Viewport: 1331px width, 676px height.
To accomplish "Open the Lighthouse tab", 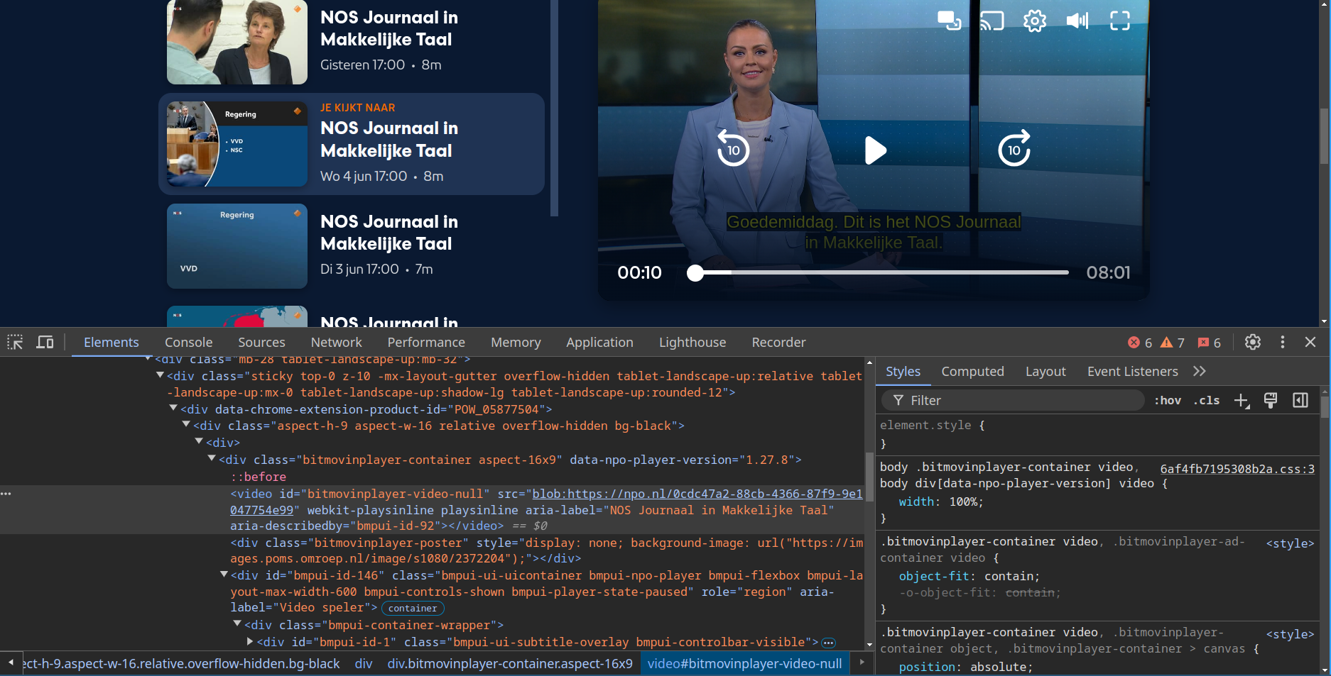I will coord(692,343).
